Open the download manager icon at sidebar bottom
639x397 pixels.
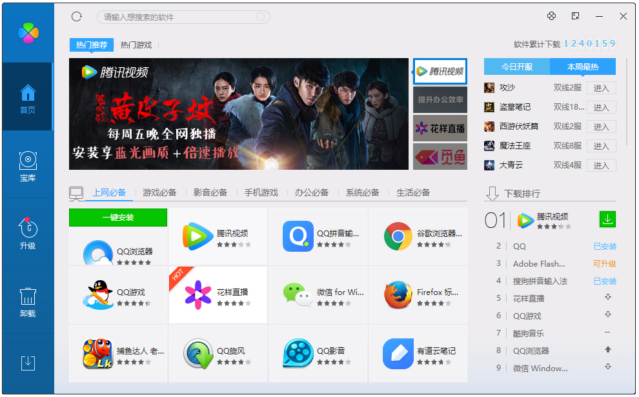click(x=27, y=363)
